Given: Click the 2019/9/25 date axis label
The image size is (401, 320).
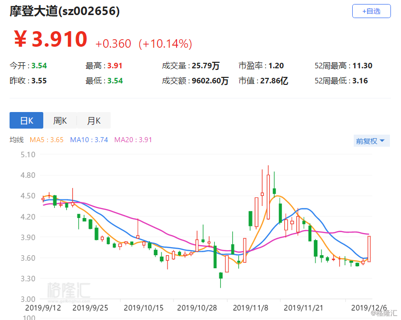Looking at the screenshot, I should [90, 308].
